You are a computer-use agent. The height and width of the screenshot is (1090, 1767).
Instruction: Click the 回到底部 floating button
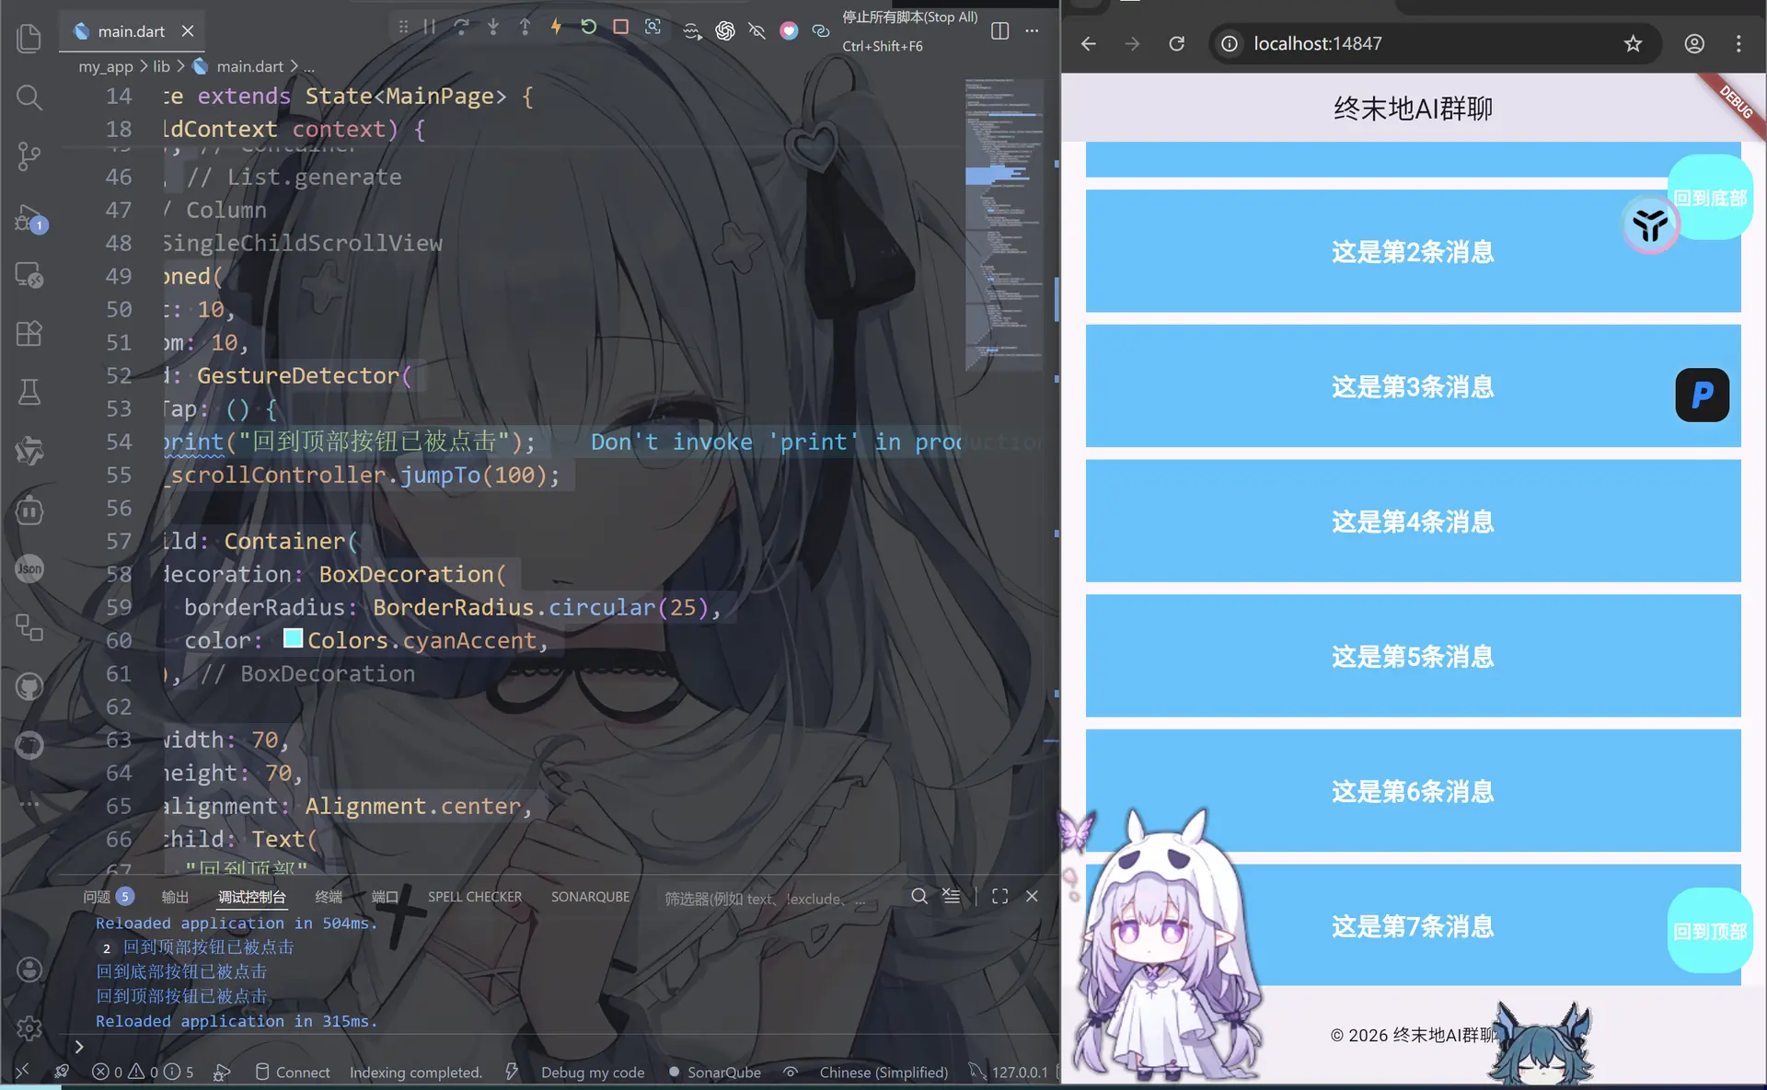pyautogui.click(x=1710, y=198)
